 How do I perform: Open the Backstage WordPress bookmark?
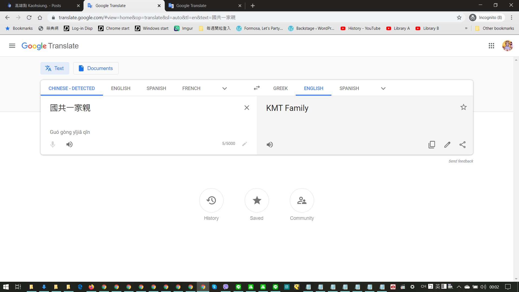pyautogui.click(x=311, y=28)
